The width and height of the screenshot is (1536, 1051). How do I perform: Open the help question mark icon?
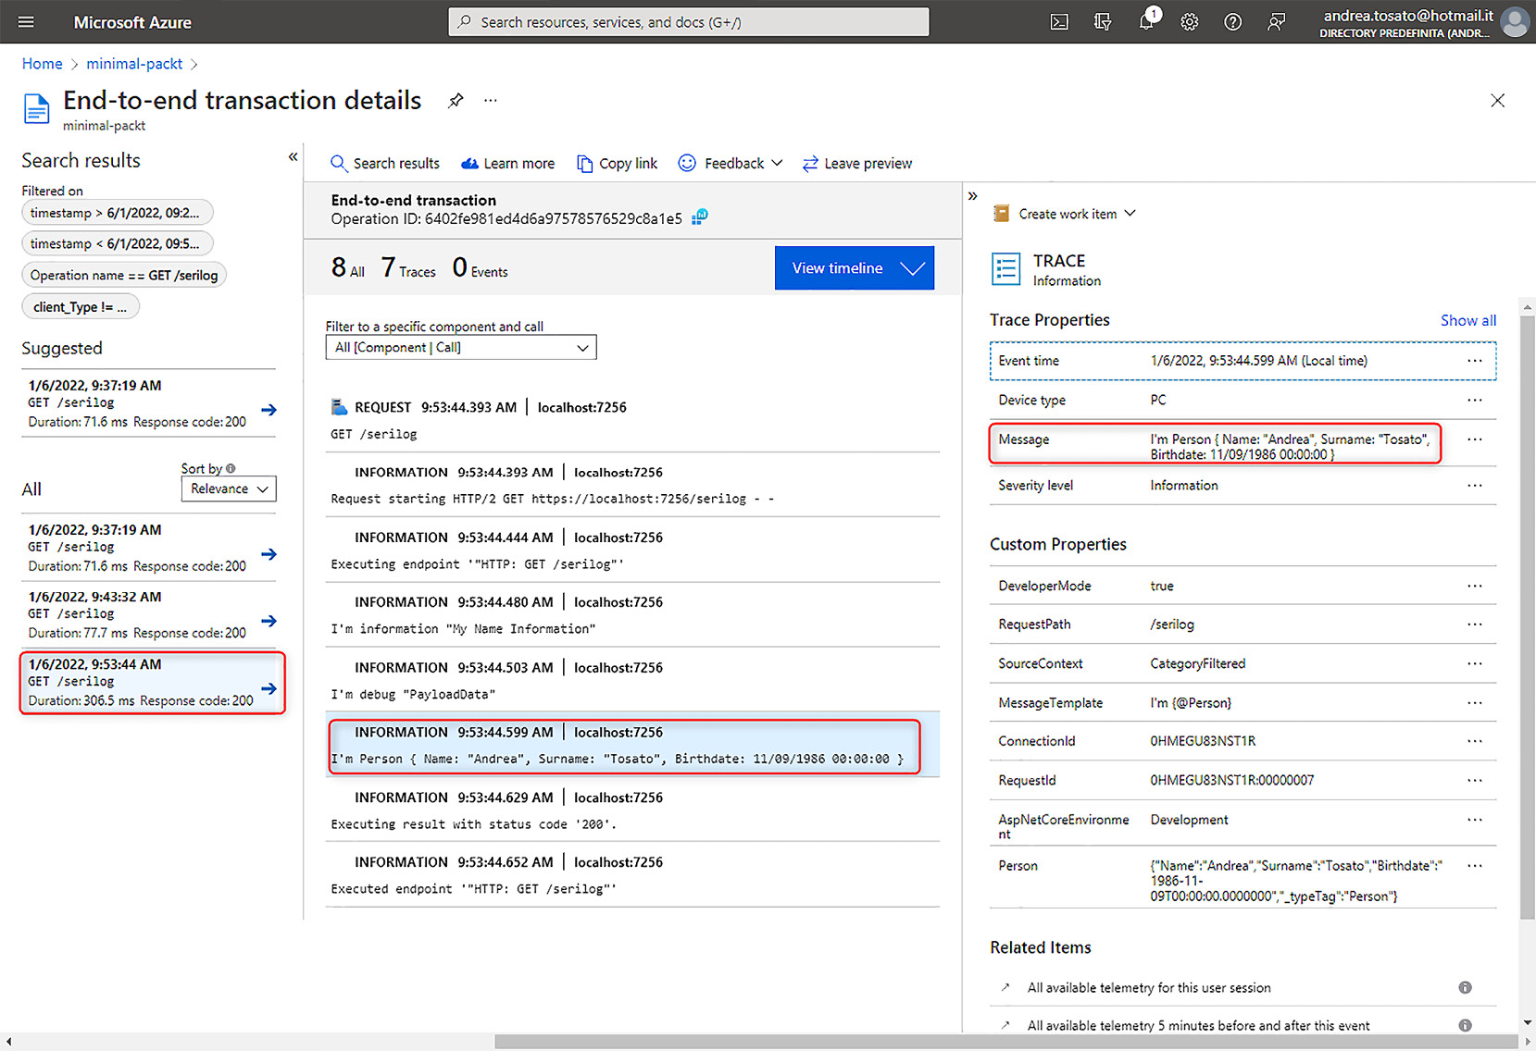tap(1233, 22)
